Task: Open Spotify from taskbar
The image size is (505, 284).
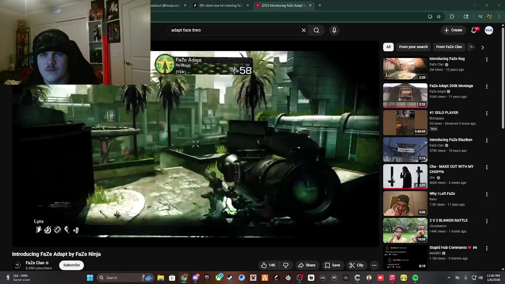Action: coord(415,278)
